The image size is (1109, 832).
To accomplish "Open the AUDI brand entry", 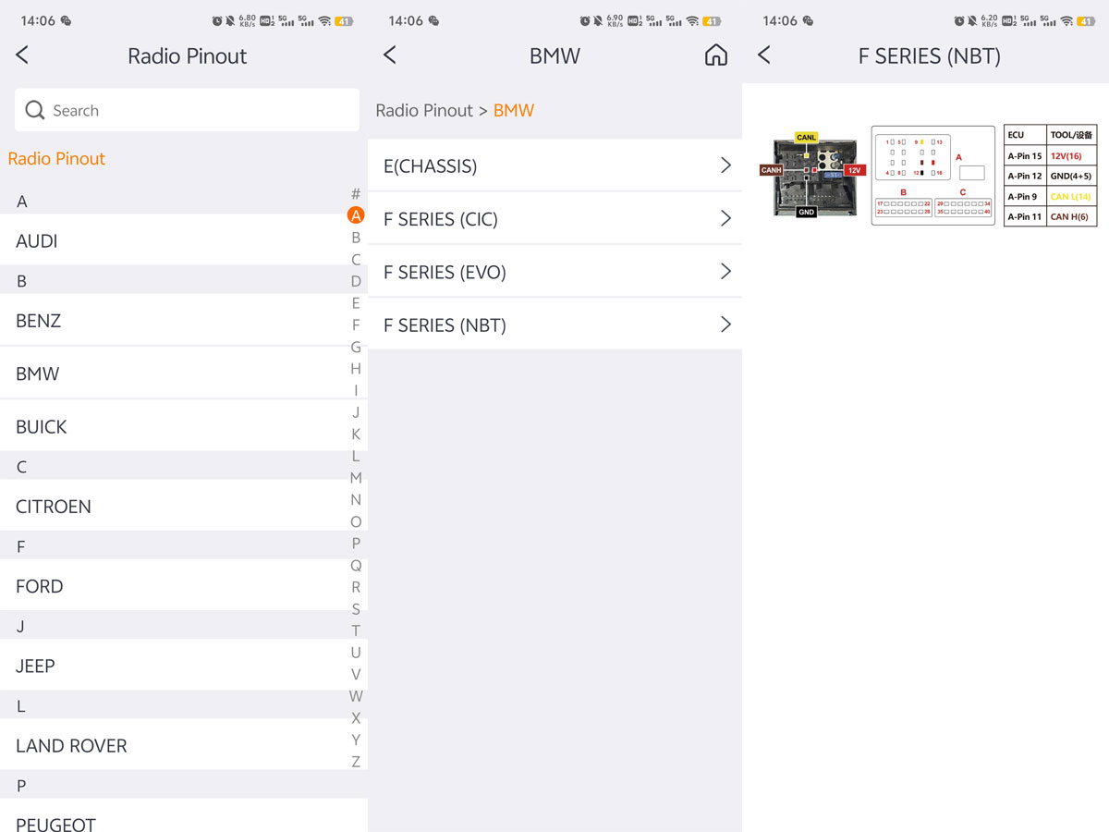I will (184, 240).
